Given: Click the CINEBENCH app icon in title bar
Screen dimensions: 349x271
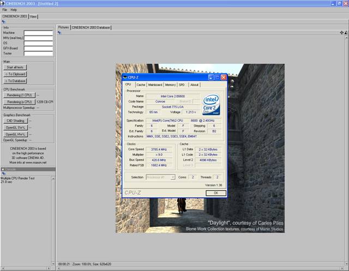Looking at the screenshot, I should (x=2, y=4).
